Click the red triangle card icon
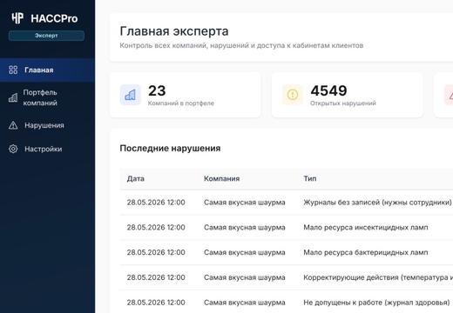 pyautogui.click(x=449, y=95)
